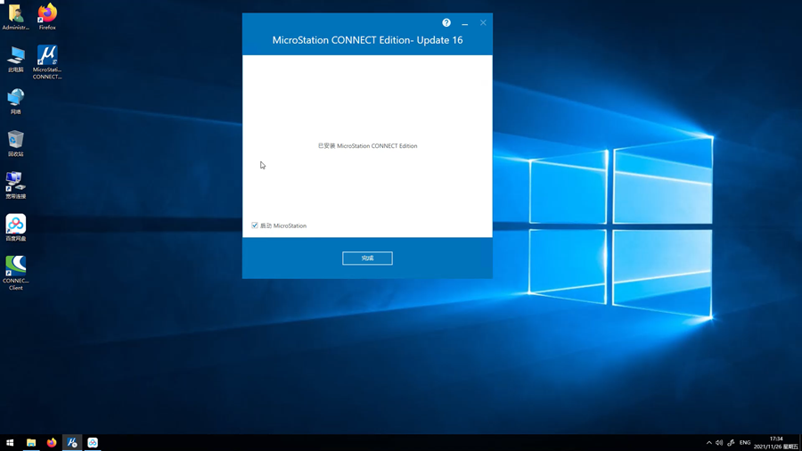Select the Network desktop icon
802x451 pixels.
[16, 102]
